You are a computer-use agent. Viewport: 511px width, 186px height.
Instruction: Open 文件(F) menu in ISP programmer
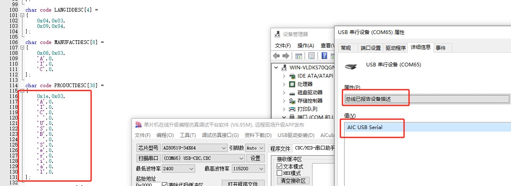pos(143,135)
